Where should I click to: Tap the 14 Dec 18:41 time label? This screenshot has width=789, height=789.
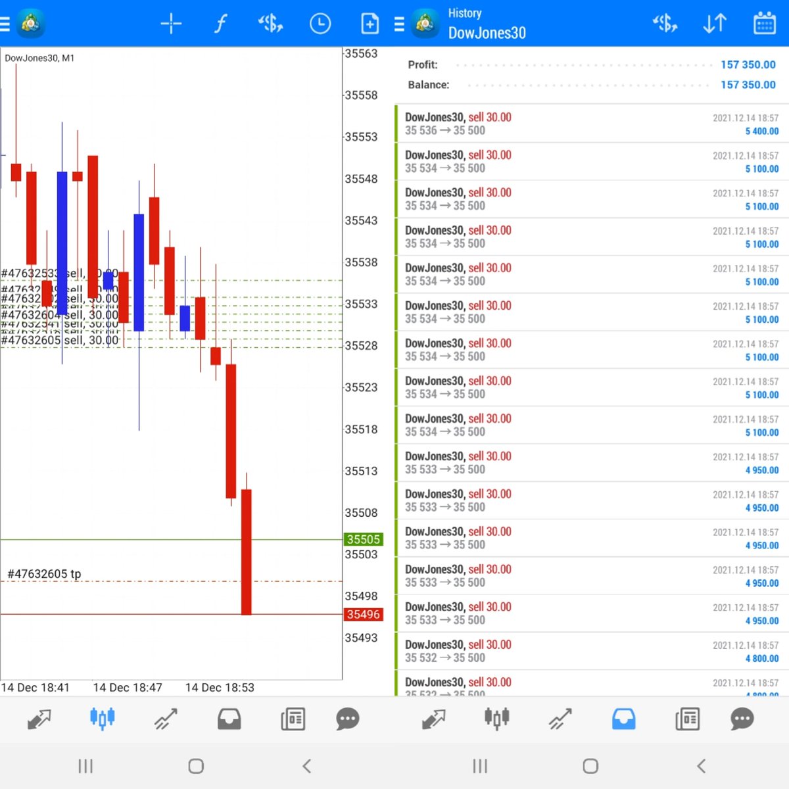tap(35, 688)
